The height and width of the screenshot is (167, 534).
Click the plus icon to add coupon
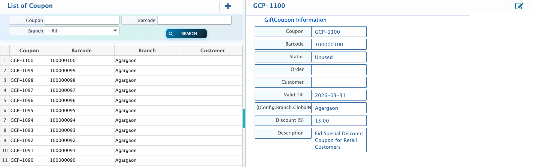[228, 6]
